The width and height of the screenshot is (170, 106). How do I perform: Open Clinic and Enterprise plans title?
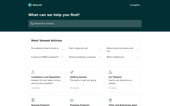pos(123,105)
